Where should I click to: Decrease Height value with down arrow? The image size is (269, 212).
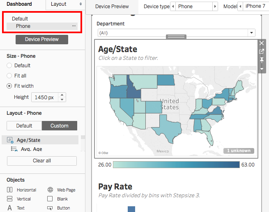62,100
